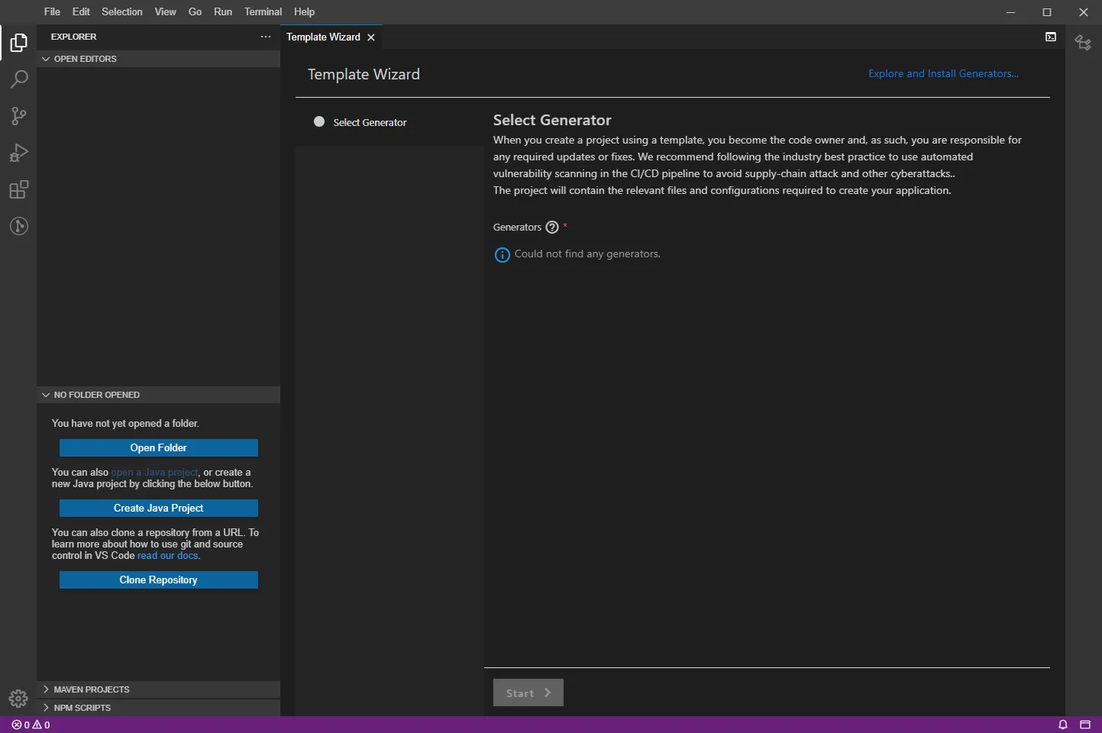Viewport: 1102px width, 733px height.
Task: Open the Selection menu
Action: coord(121,11)
